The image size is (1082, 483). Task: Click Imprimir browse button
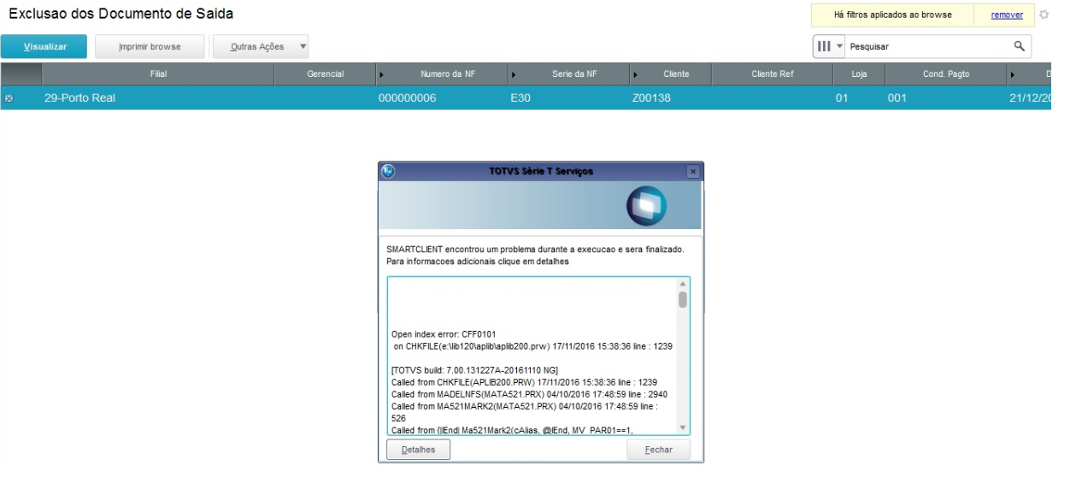[150, 46]
